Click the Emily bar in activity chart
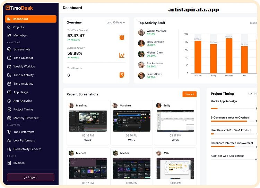This screenshot has width=260, height=188. (214, 59)
